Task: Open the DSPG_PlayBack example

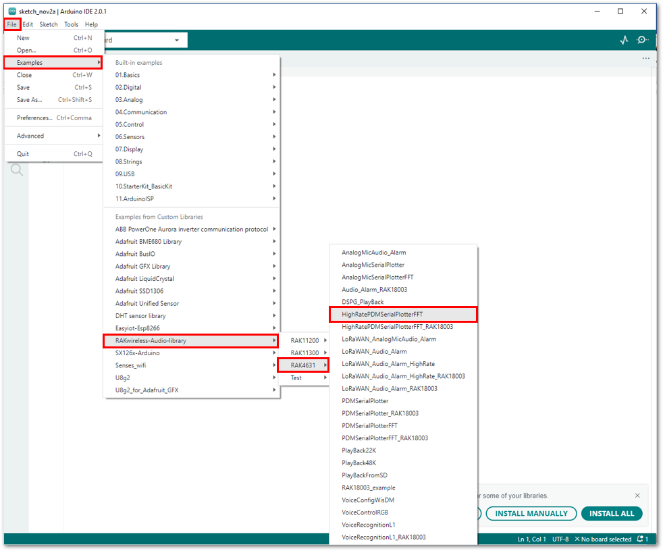Action: tap(403, 302)
